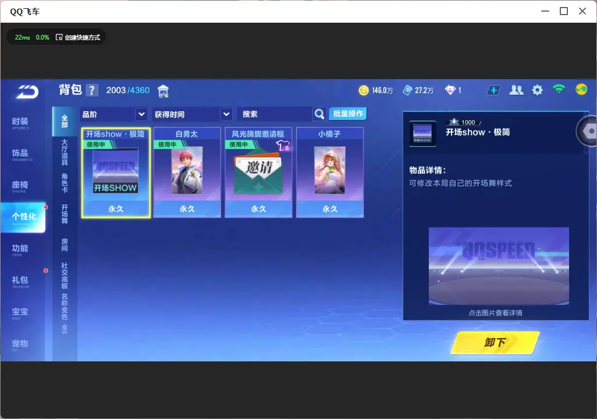Select the 个性化 category

click(x=23, y=217)
